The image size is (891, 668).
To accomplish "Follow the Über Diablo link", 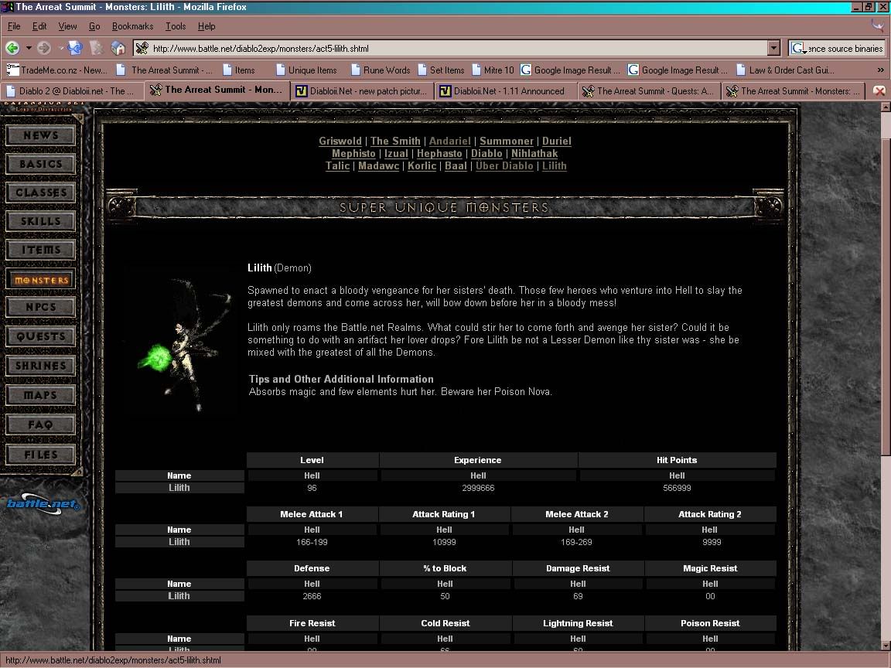I will [x=504, y=166].
